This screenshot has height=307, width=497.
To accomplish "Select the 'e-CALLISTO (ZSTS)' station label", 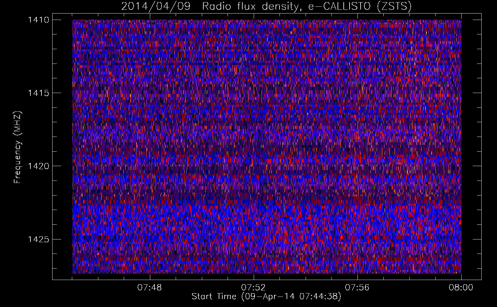I will [x=360, y=6].
